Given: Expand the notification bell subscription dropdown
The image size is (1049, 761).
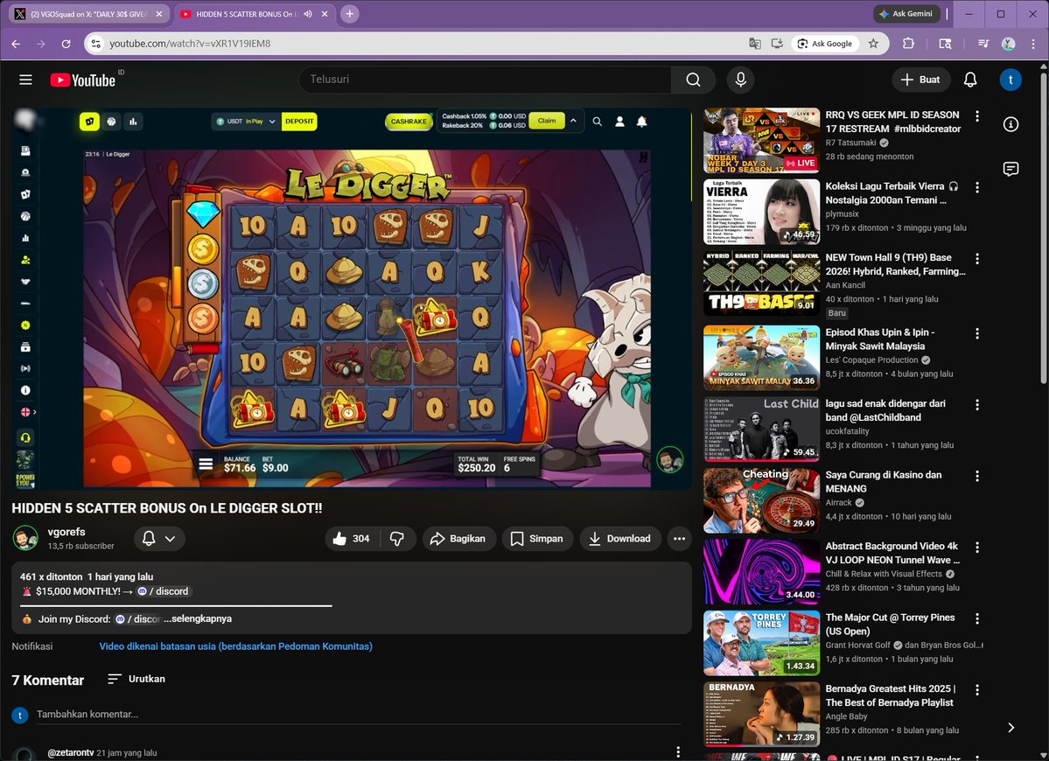Looking at the screenshot, I should point(159,538).
